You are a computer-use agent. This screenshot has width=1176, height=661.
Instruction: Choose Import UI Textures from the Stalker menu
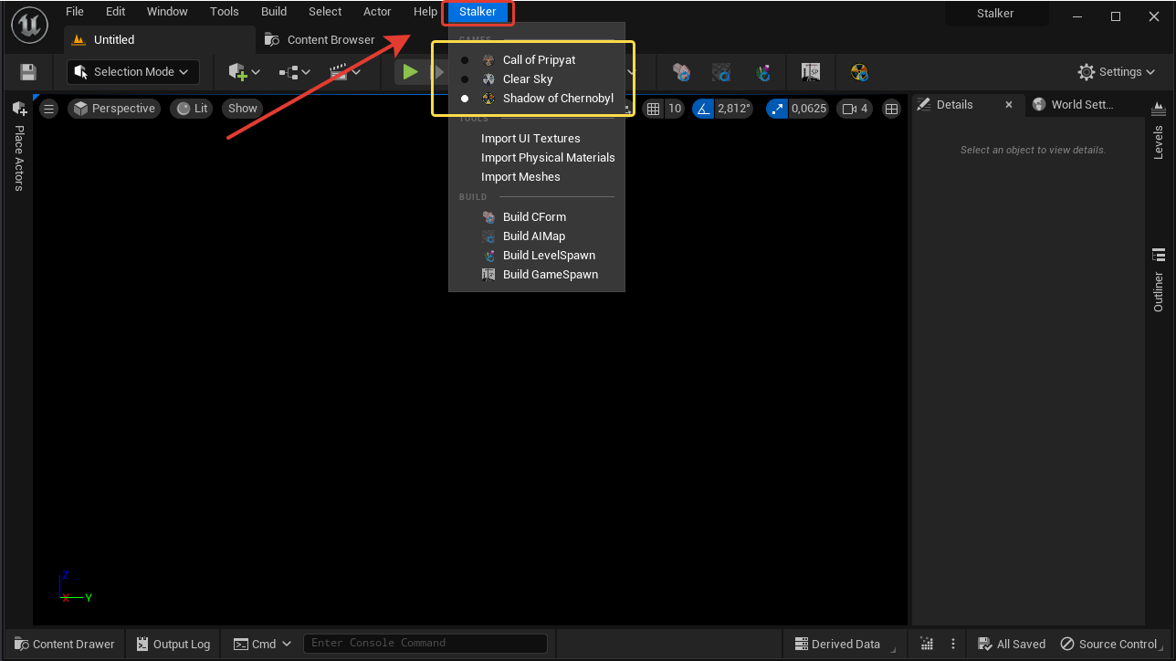pyautogui.click(x=537, y=139)
